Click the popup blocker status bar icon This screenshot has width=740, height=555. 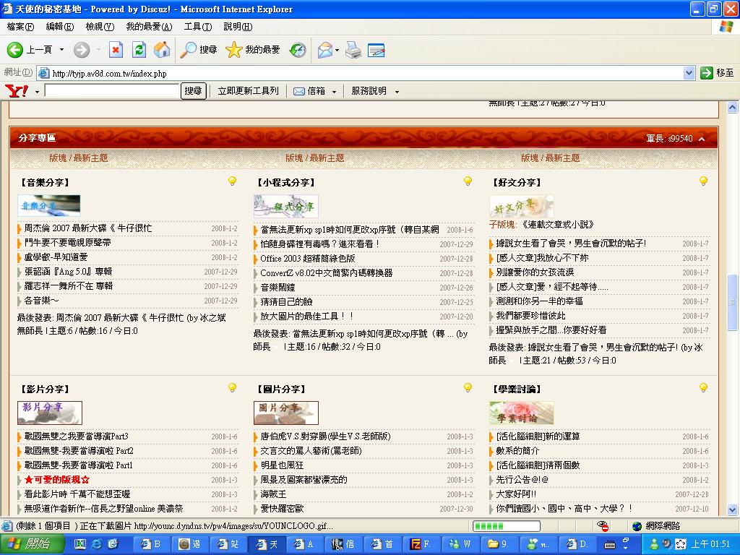602,526
